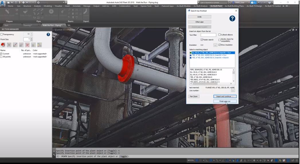This screenshot has width=300, height=164.
Task: Click into the Text filter input field
Action: pos(208,35)
